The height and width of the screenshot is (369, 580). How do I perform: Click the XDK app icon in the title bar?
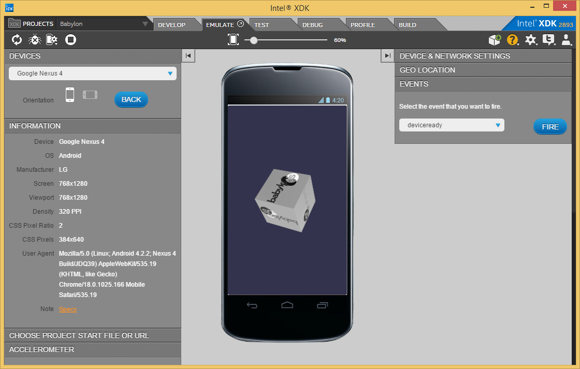(x=9, y=7)
